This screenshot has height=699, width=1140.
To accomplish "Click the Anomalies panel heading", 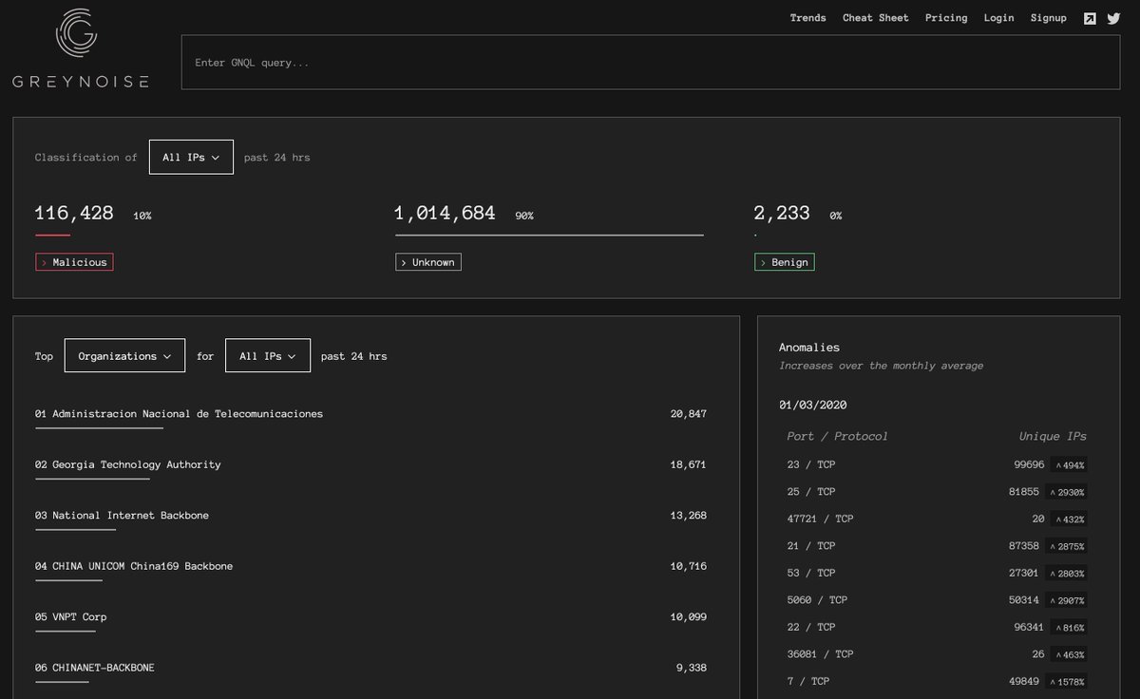I will coord(809,348).
